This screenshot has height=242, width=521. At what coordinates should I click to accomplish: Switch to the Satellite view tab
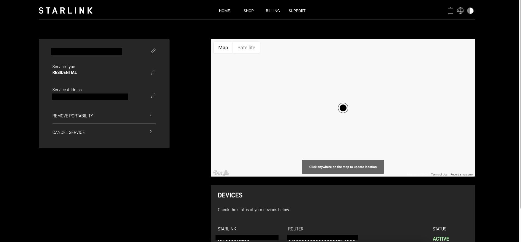coord(246,48)
